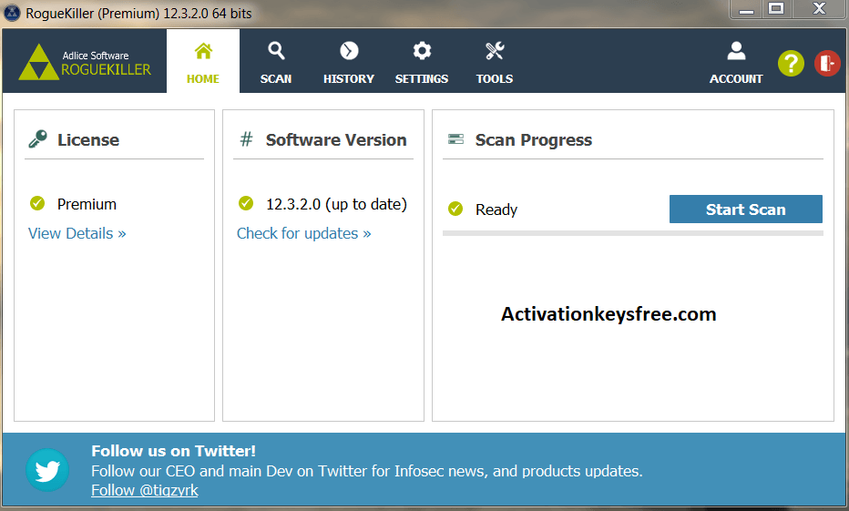Click the green checkmark beside Premium
Viewport: 849px width, 511px height.
[37, 203]
